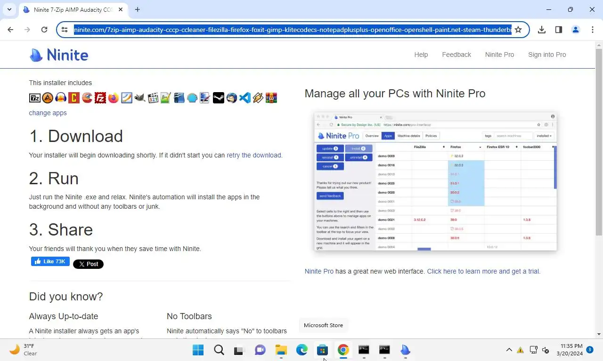This screenshot has width=603, height=361.
Task: Click the Ninite installer icon on the taskbar
Action: [x=406, y=350]
